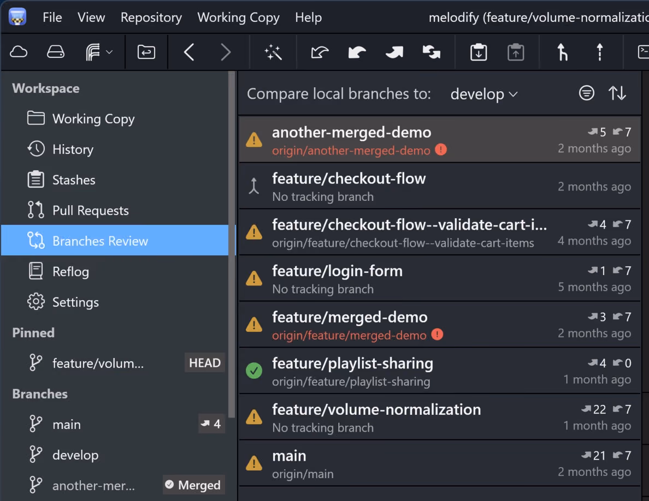Image resolution: width=649 pixels, height=501 pixels.
Task: Open the View menu
Action: [91, 17]
